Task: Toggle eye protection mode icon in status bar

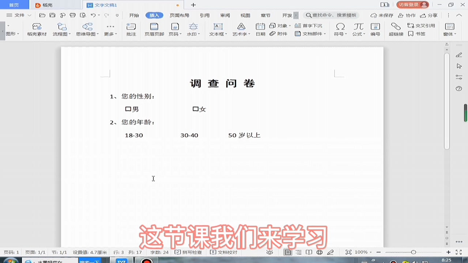Action: 269,252
